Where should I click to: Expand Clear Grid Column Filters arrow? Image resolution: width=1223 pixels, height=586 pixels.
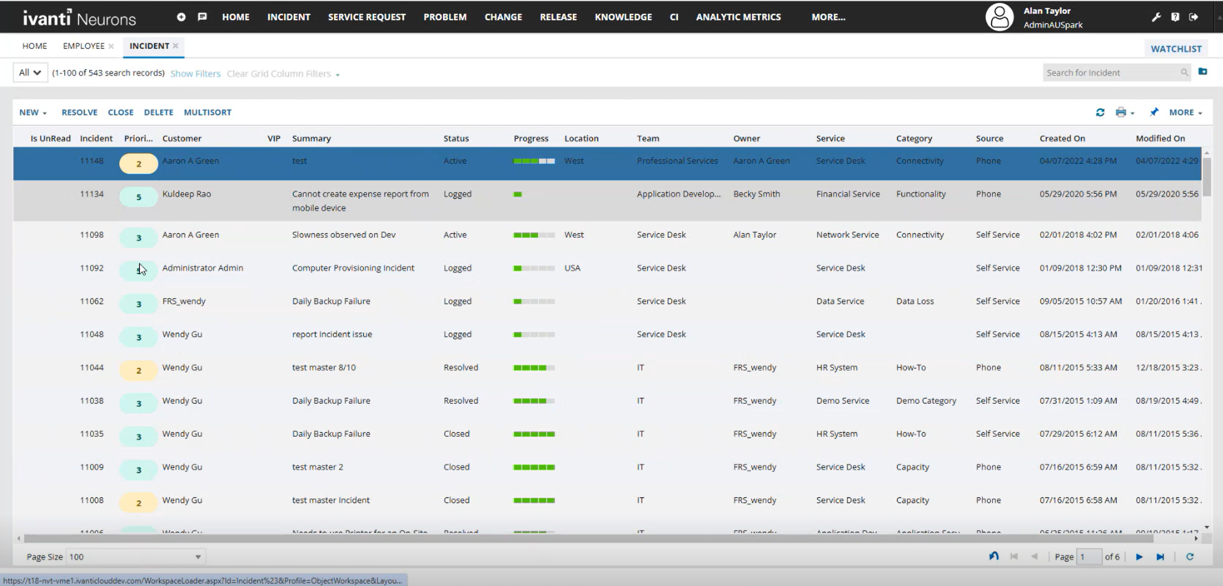pyautogui.click(x=337, y=75)
